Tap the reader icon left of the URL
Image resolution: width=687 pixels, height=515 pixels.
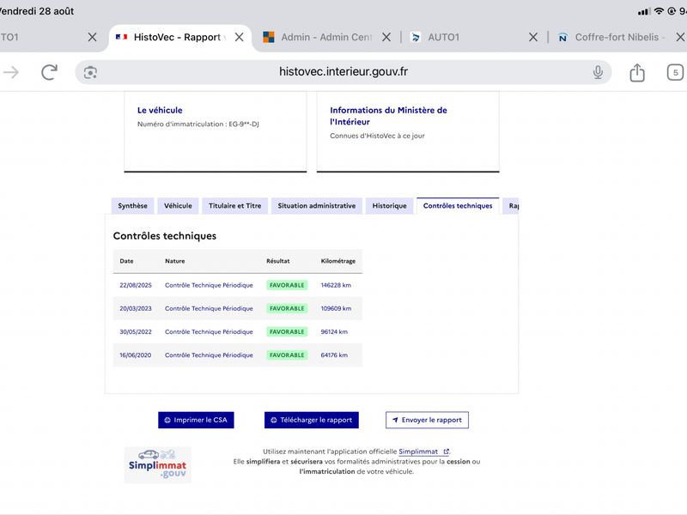(90, 72)
